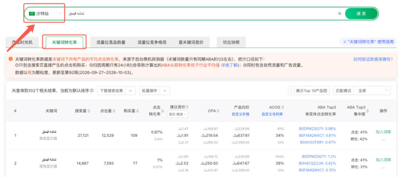Viewport: 398px width, 177px height.
Task: Open the 自定义价格 link
Action: [240, 114]
